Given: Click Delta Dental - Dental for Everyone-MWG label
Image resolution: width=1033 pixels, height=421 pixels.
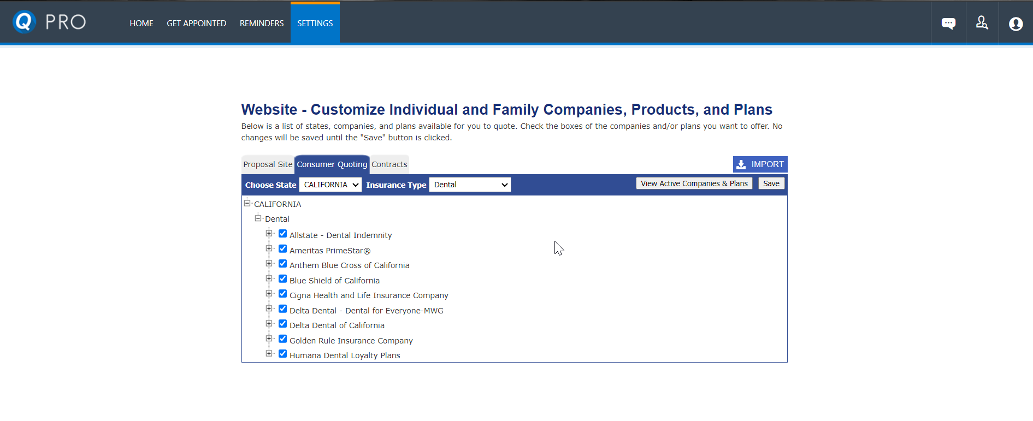Looking at the screenshot, I should tap(367, 311).
